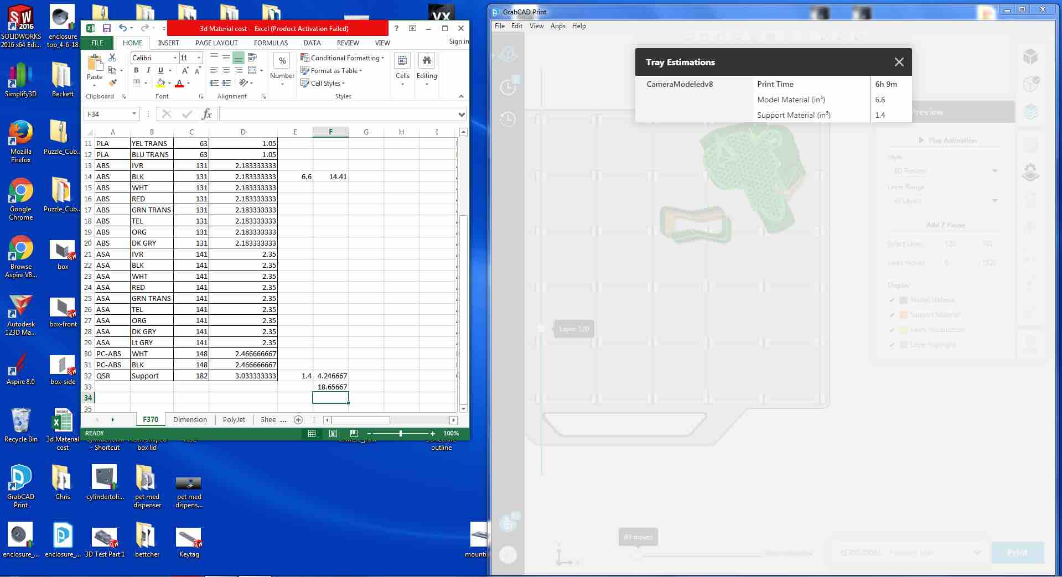Image resolution: width=1062 pixels, height=577 pixels.
Task: Open font size dropdown
Action: point(199,58)
